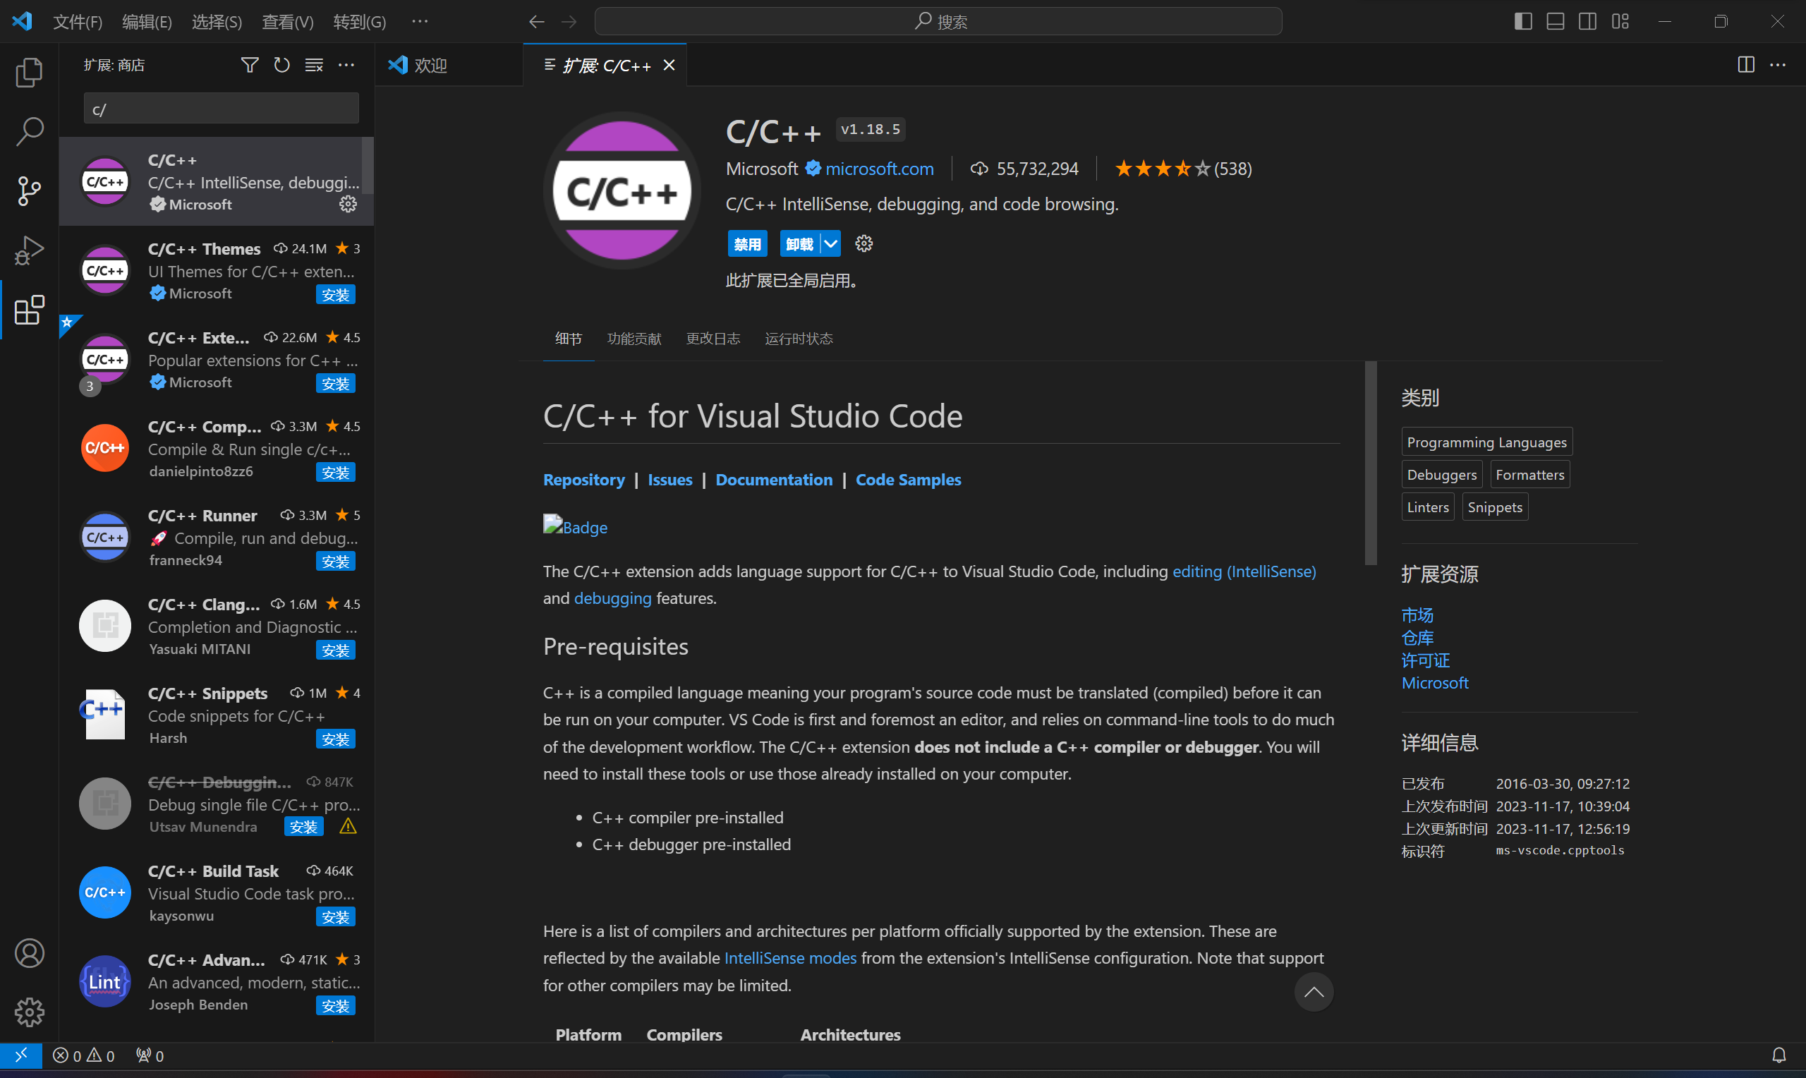Open notifications bell in status bar
The width and height of the screenshot is (1806, 1078).
tap(1778, 1055)
